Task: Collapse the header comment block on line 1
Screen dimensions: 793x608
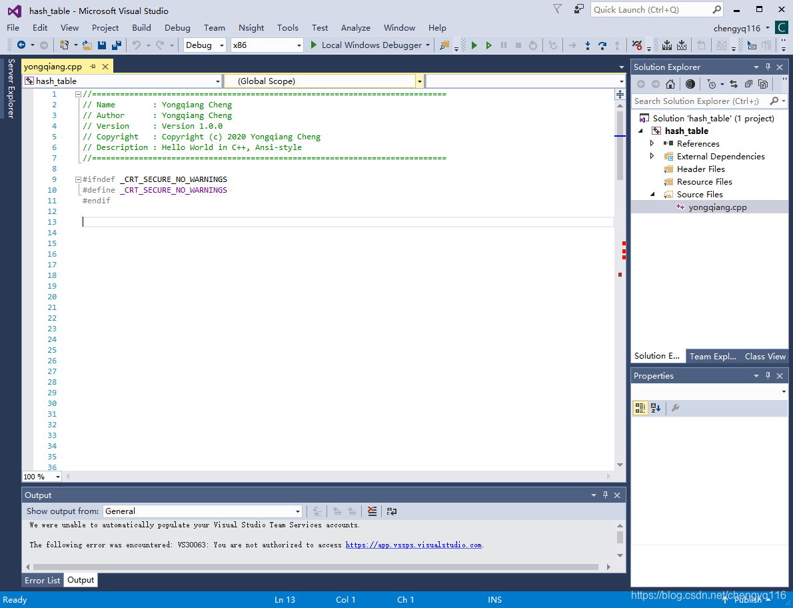Action: click(x=78, y=94)
